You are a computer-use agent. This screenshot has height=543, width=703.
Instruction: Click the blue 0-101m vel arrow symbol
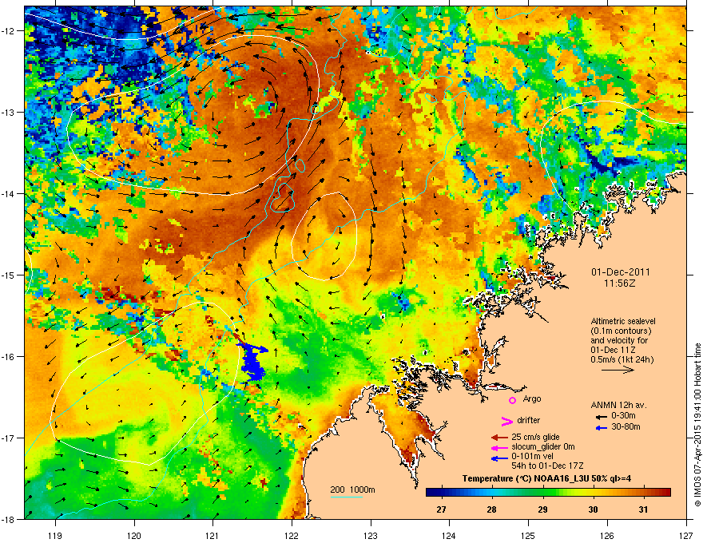click(499, 458)
